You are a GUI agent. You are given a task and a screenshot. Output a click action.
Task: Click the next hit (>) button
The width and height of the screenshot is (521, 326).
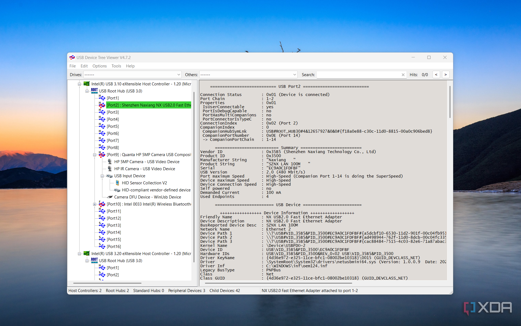click(446, 74)
